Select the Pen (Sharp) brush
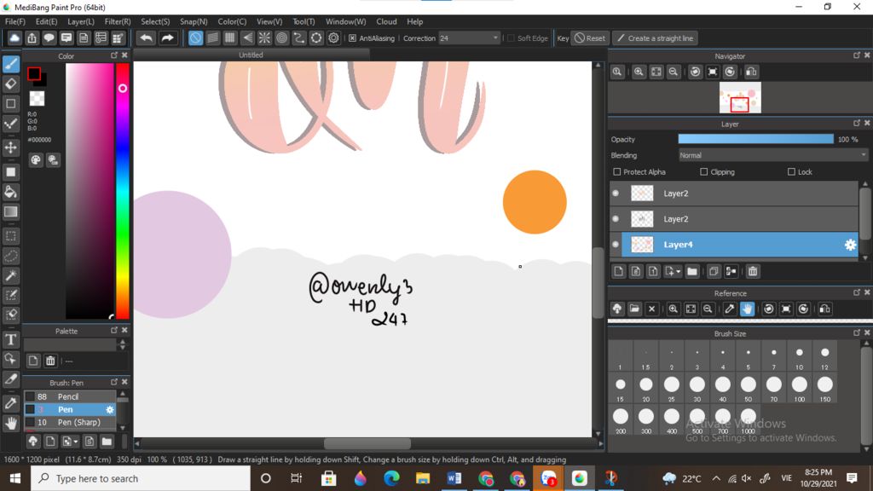 coord(70,422)
